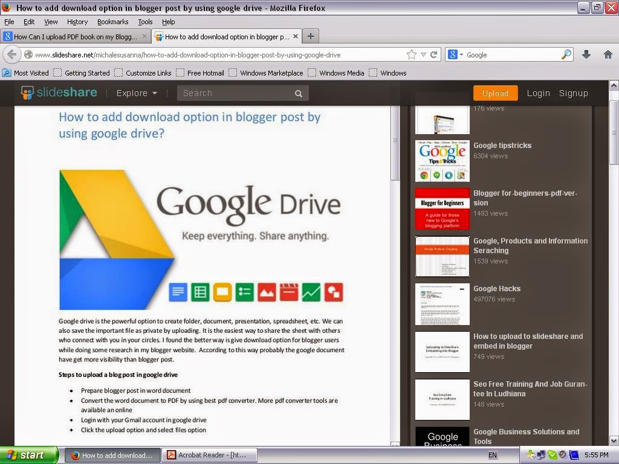The height and width of the screenshot is (464, 619).
Task: Open the Tools menu
Action: 145,22
